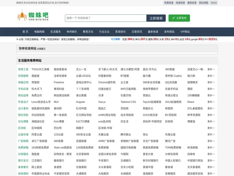Open the TAGS top link
This screenshot has height=176, width=234.
(214, 3)
